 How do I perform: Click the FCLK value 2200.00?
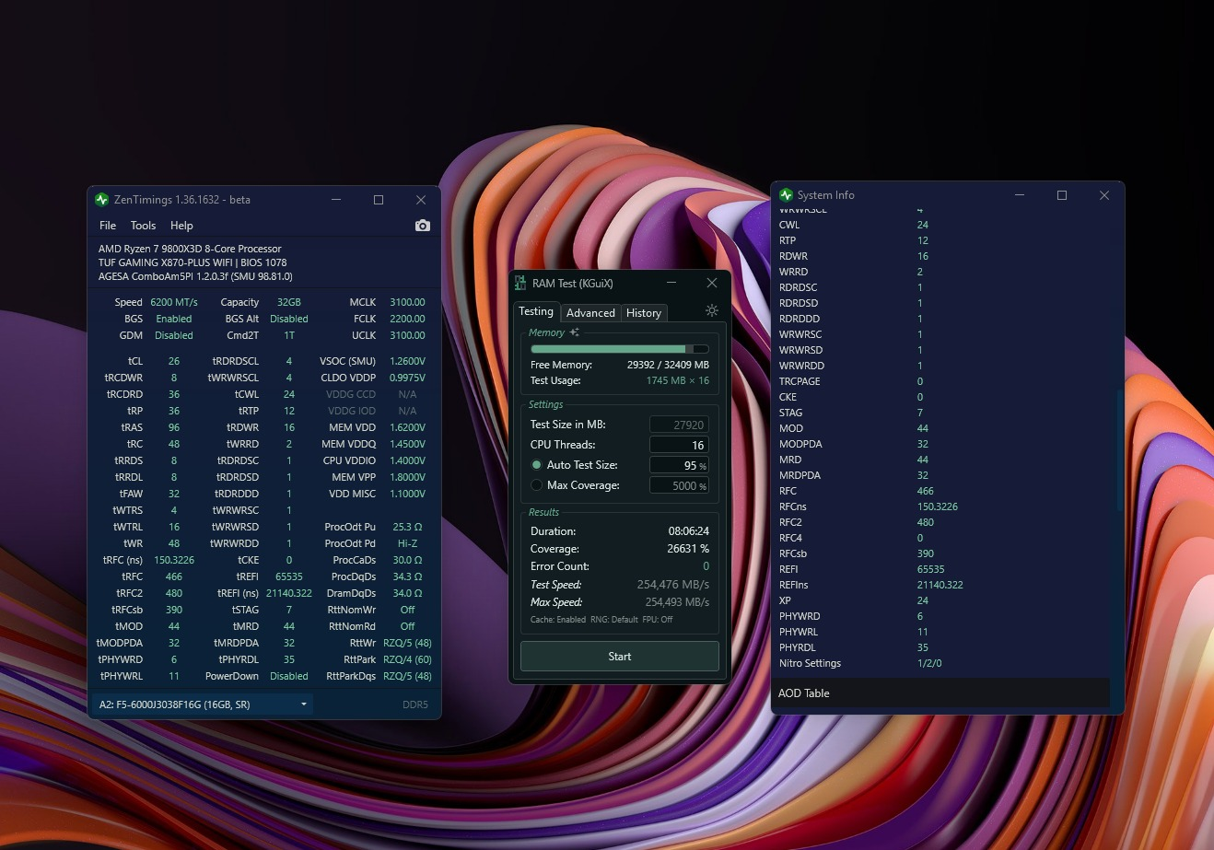[407, 319]
